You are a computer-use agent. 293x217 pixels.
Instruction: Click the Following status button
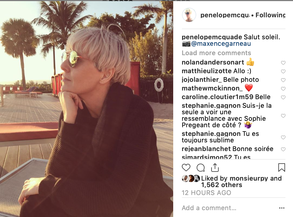click(x=270, y=15)
